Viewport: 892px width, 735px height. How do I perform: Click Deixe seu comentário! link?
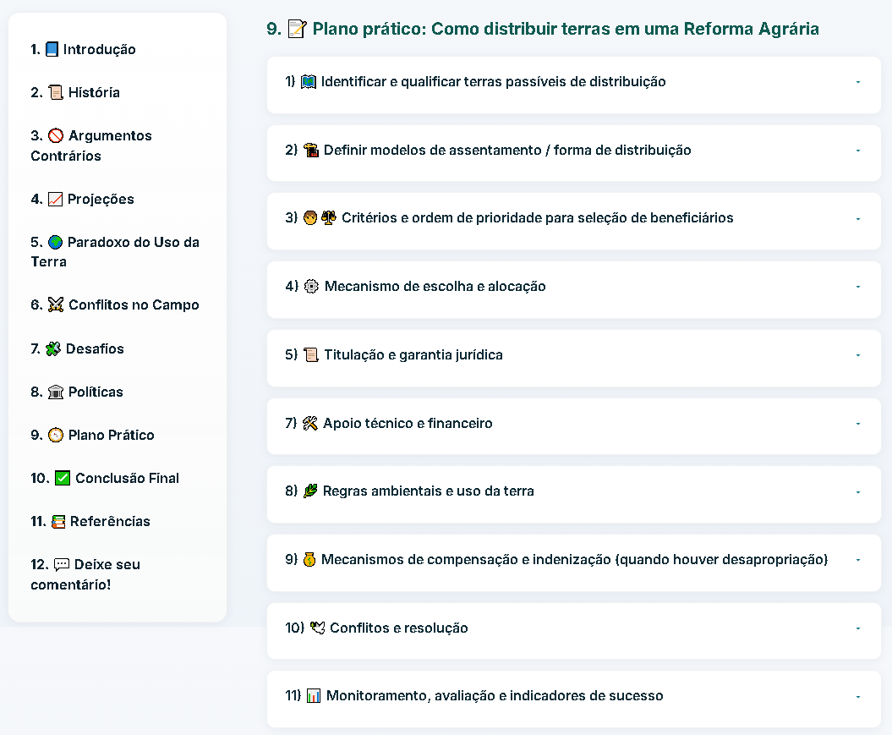click(x=85, y=574)
